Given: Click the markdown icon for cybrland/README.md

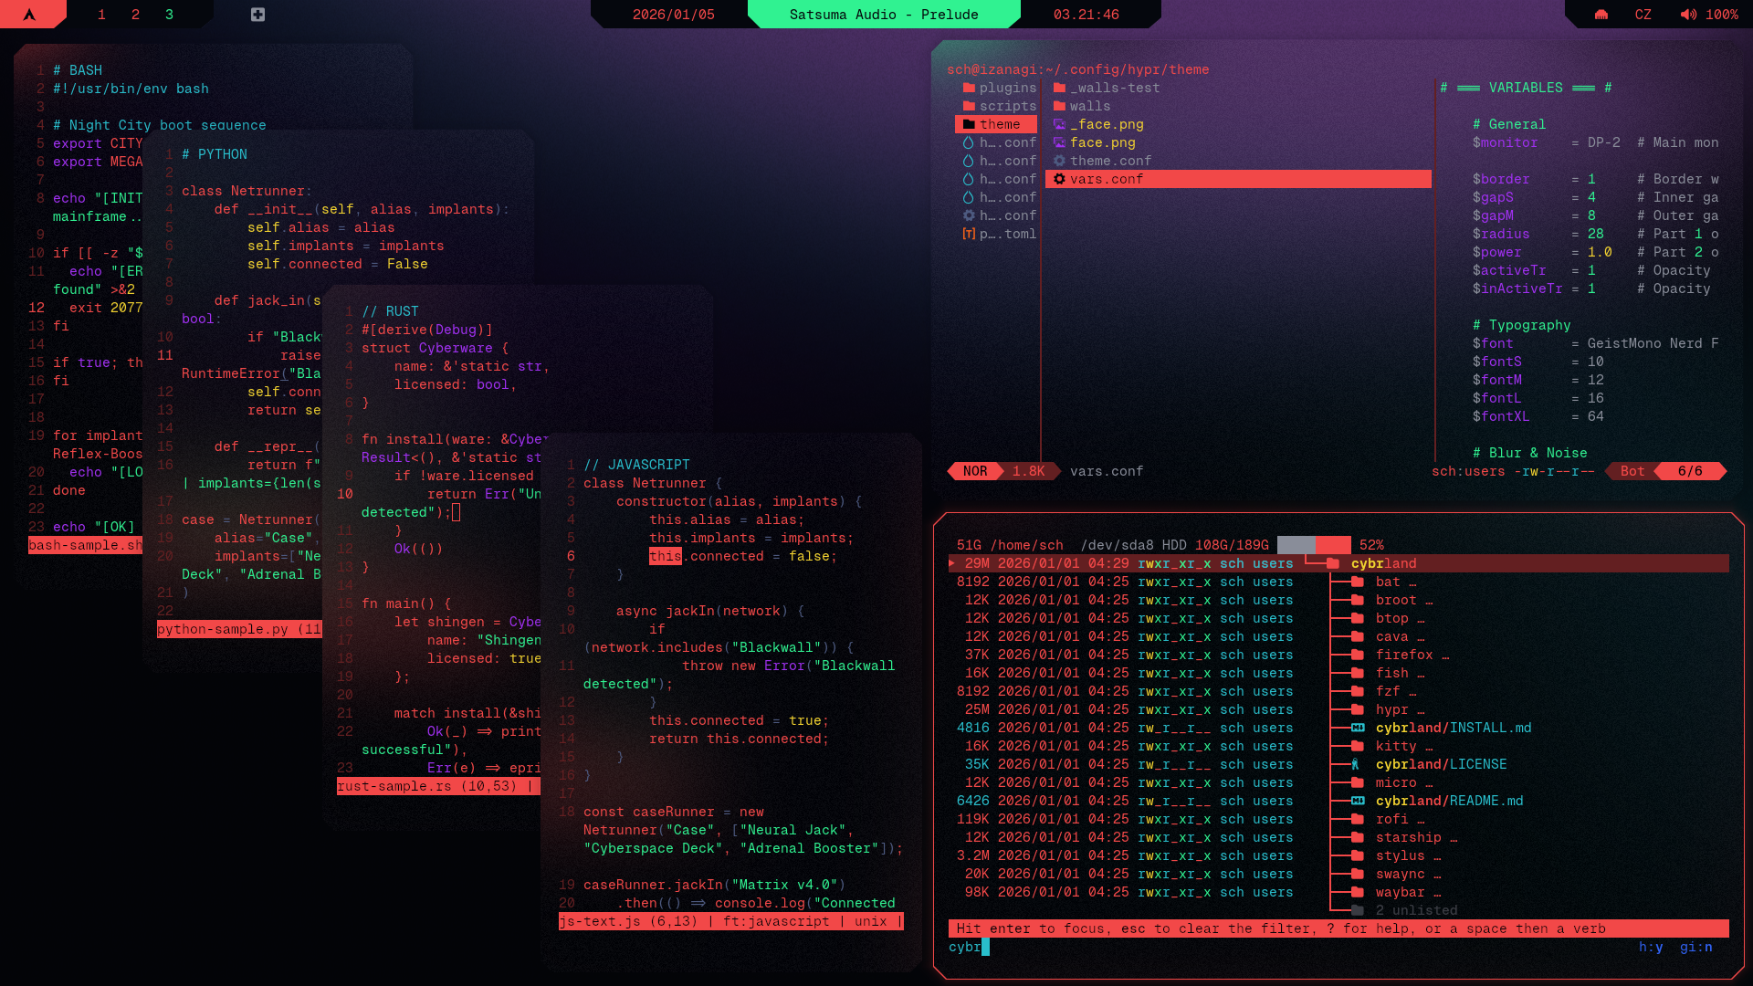Looking at the screenshot, I should [1358, 801].
